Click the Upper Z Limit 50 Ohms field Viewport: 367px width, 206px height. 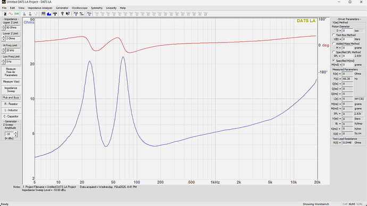13,28
